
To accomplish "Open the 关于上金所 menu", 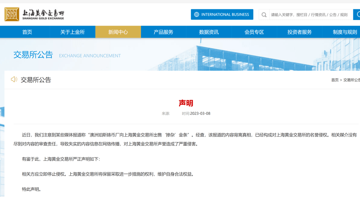I will coord(72,32).
